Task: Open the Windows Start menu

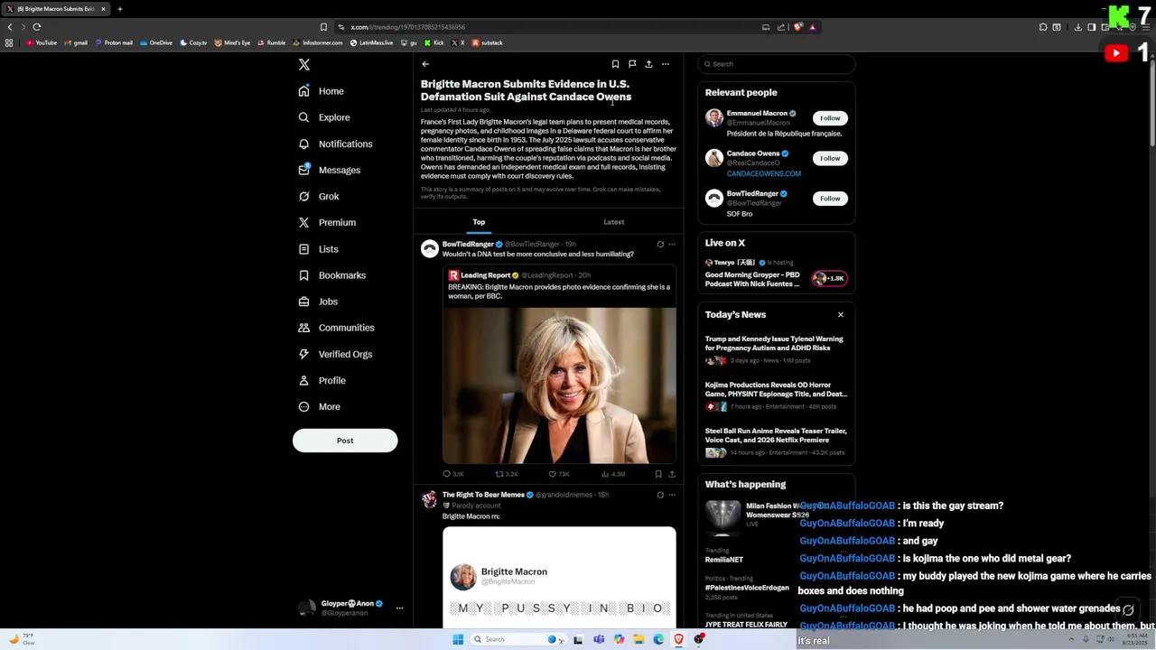Action: pos(458,639)
